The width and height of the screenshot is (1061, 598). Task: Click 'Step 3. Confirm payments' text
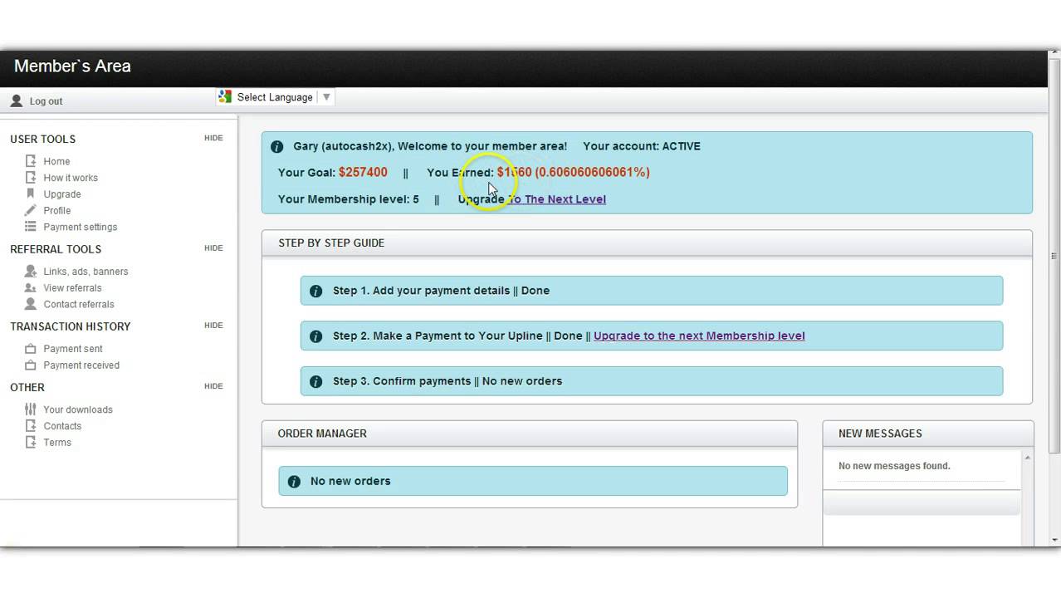click(402, 381)
